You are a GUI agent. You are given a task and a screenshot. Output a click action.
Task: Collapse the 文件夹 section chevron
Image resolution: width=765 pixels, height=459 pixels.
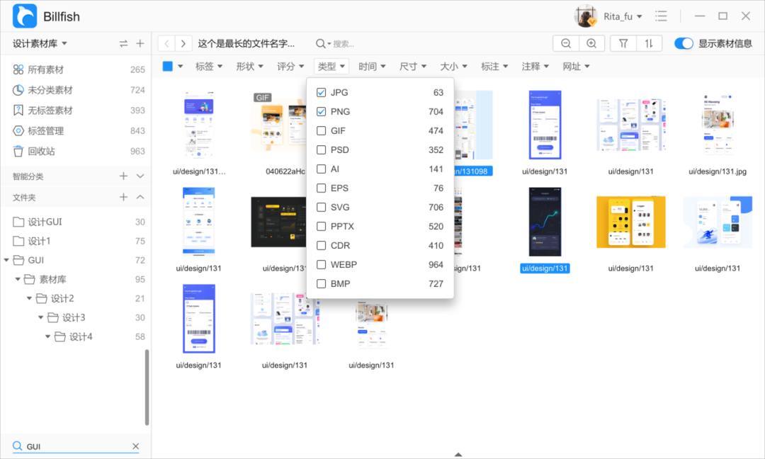pos(140,197)
